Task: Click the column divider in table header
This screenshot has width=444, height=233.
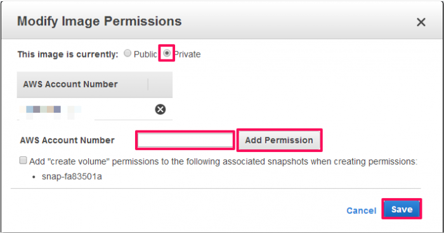Action: point(148,85)
